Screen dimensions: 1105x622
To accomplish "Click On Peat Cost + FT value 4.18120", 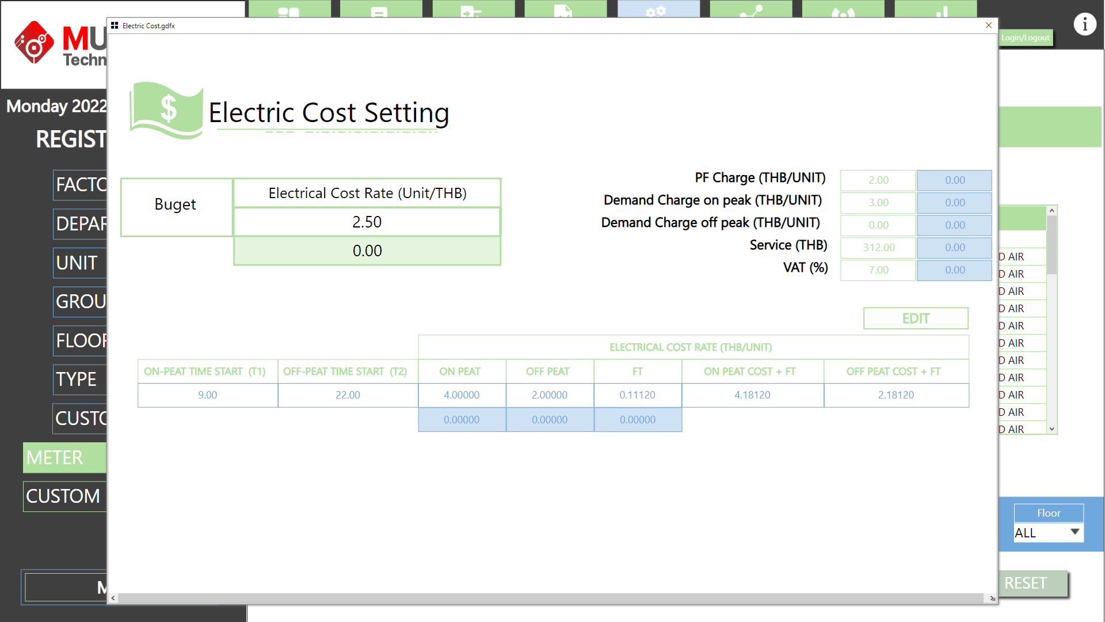I will [x=752, y=395].
